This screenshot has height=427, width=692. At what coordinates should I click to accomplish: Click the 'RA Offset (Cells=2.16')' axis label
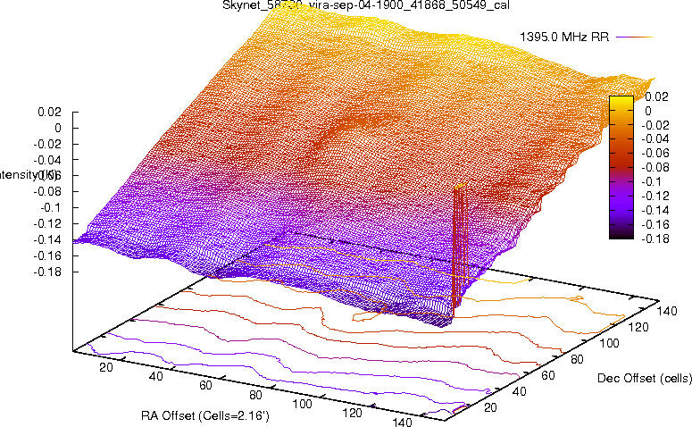click(205, 415)
